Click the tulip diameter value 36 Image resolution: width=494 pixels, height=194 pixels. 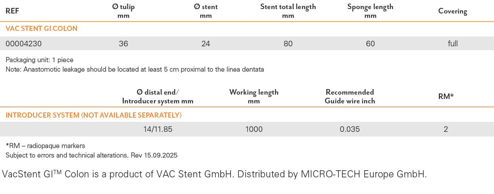click(x=123, y=44)
